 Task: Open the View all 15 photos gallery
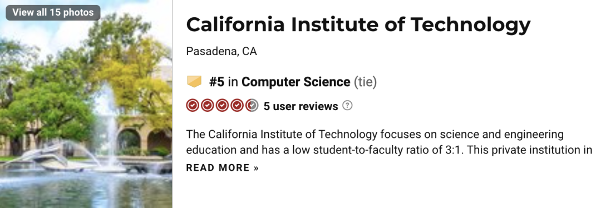53,12
